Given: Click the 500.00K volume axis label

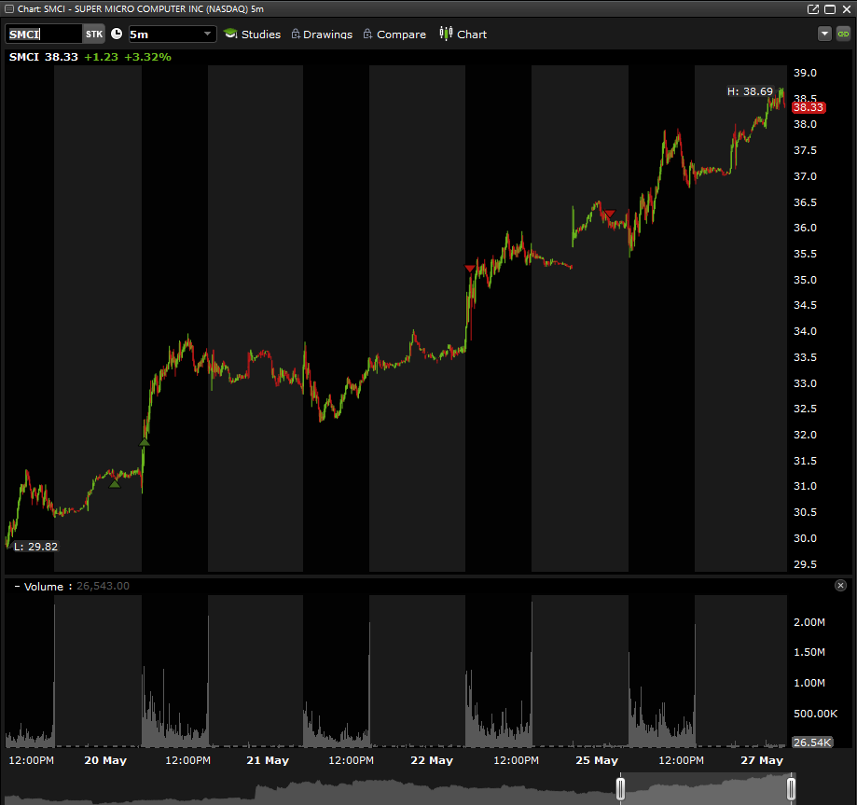Looking at the screenshot, I should [x=815, y=714].
